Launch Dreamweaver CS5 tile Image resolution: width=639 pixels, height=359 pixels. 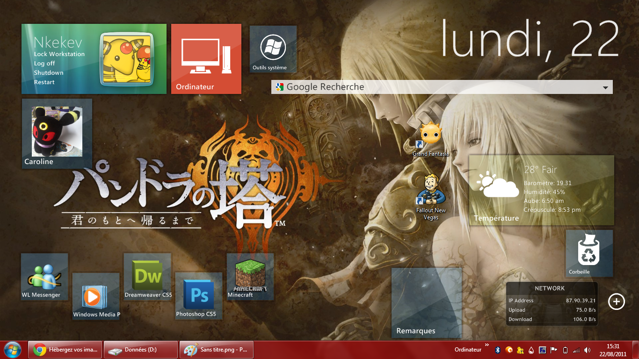pyautogui.click(x=147, y=277)
